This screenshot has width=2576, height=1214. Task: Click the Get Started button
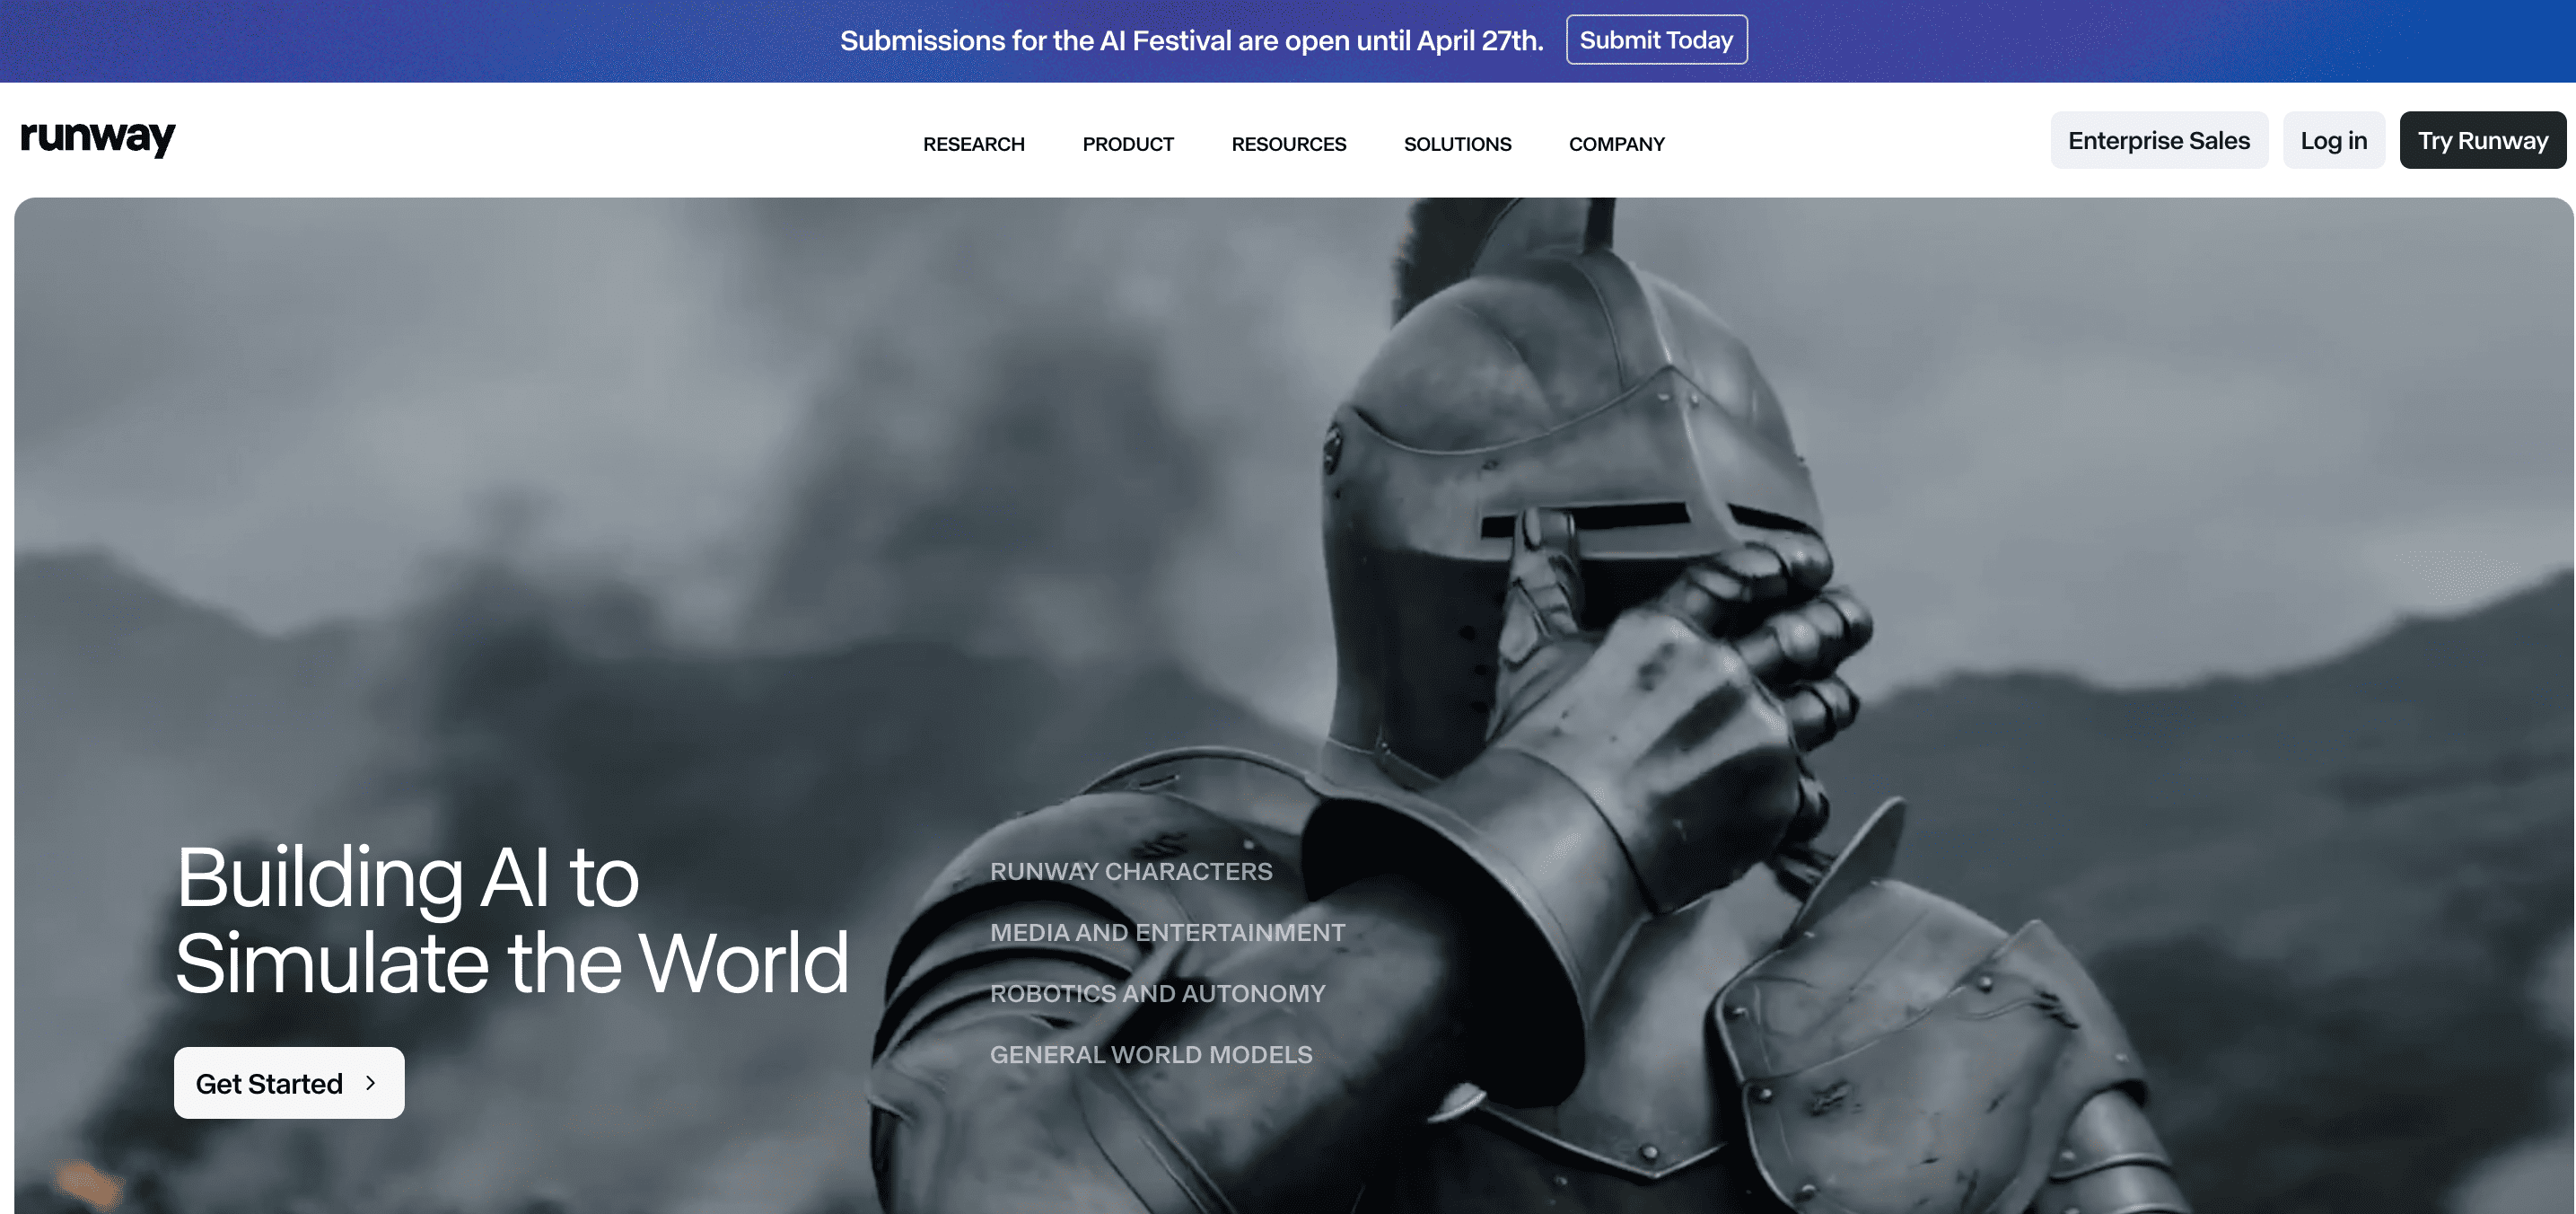pos(288,1083)
